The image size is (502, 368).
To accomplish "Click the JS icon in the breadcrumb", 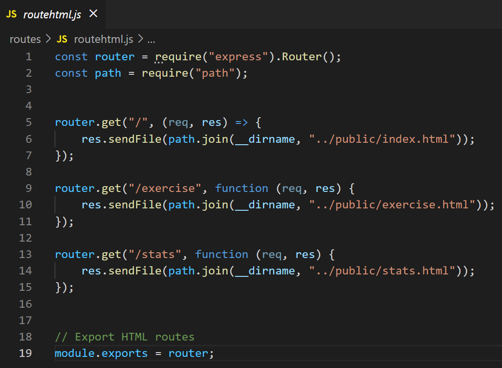I will [x=62, y=39].
